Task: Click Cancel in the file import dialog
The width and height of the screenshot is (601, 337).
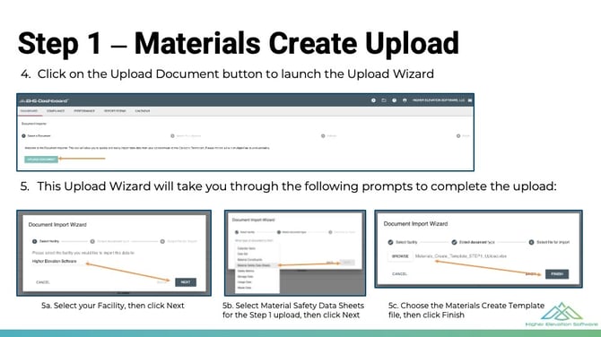Action: pos(399,274)
